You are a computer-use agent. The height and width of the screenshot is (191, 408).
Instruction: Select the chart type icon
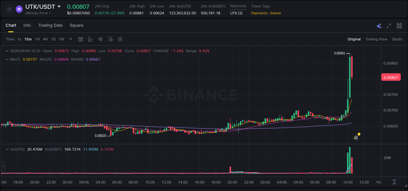click(x=90, y=39)
